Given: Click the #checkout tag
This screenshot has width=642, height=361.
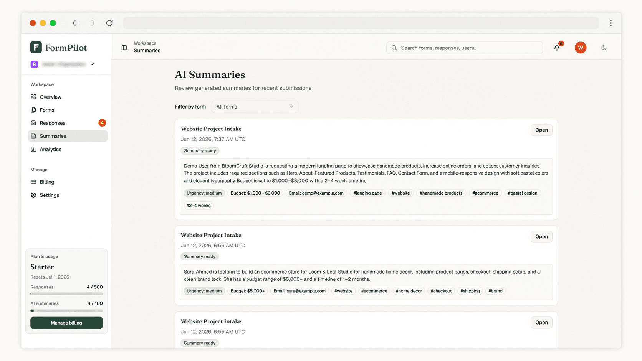Looking at the screenshot, I should pyautogui.click(x=441, y=291).
